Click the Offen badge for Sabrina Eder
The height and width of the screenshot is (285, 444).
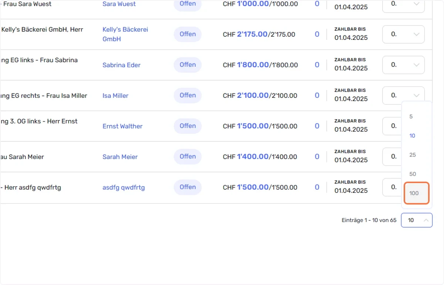coord(188,65)
